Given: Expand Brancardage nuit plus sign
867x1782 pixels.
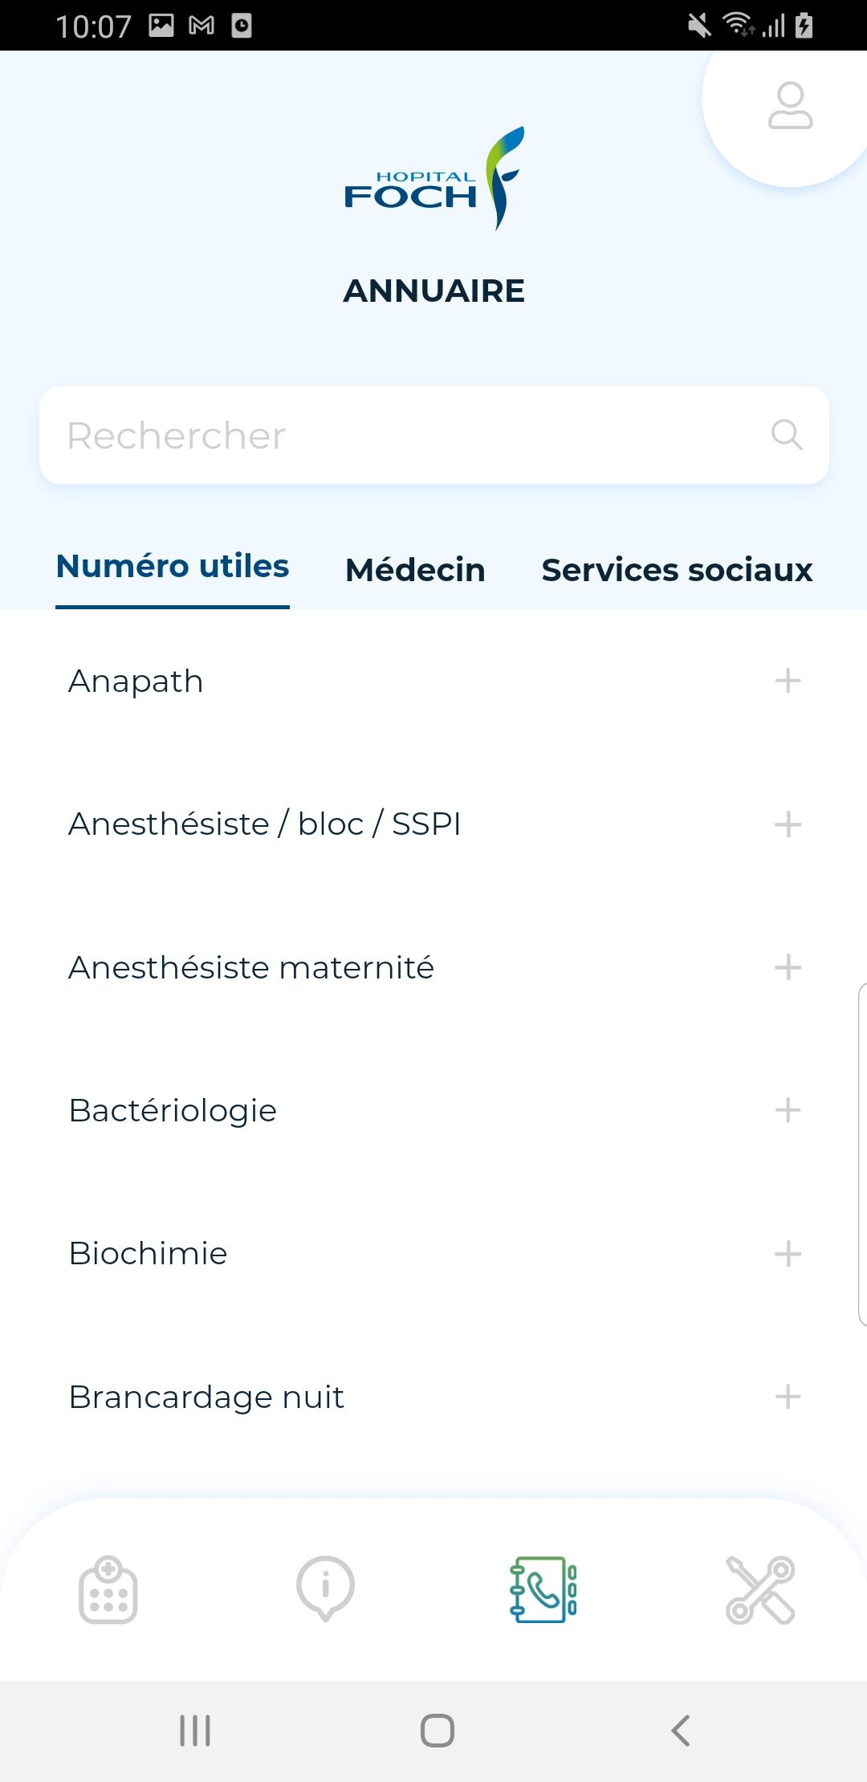Looking at the screenshot, I should [x=788, y=1397].
